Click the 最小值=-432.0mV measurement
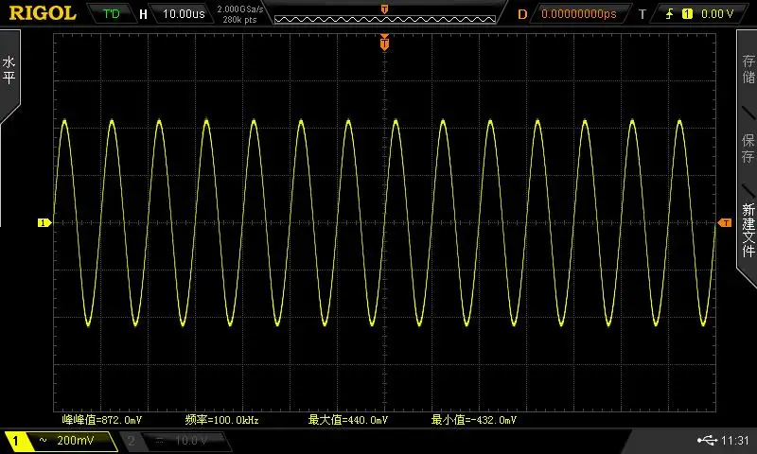757x454 pixels. pyautogui.click(x=474, y=420)
